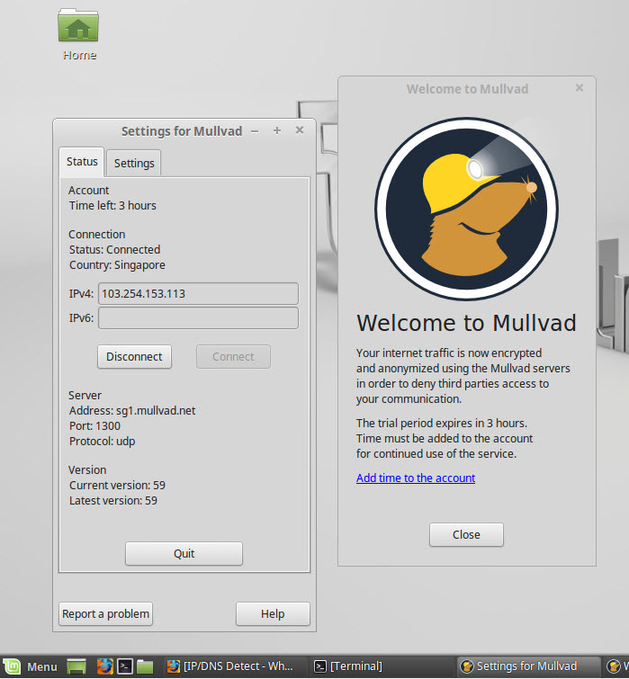
Task: Disconnect from the VPN
Action: (x=134, y=356)
